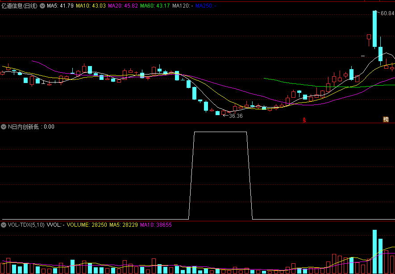Click the MA5: 41.79 legend value
This screenshot has height=274, width=395.
[x=60, y=5]
